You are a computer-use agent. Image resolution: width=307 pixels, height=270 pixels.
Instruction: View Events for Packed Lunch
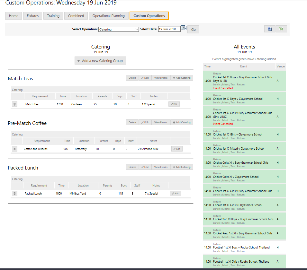[x=161, y=167]
